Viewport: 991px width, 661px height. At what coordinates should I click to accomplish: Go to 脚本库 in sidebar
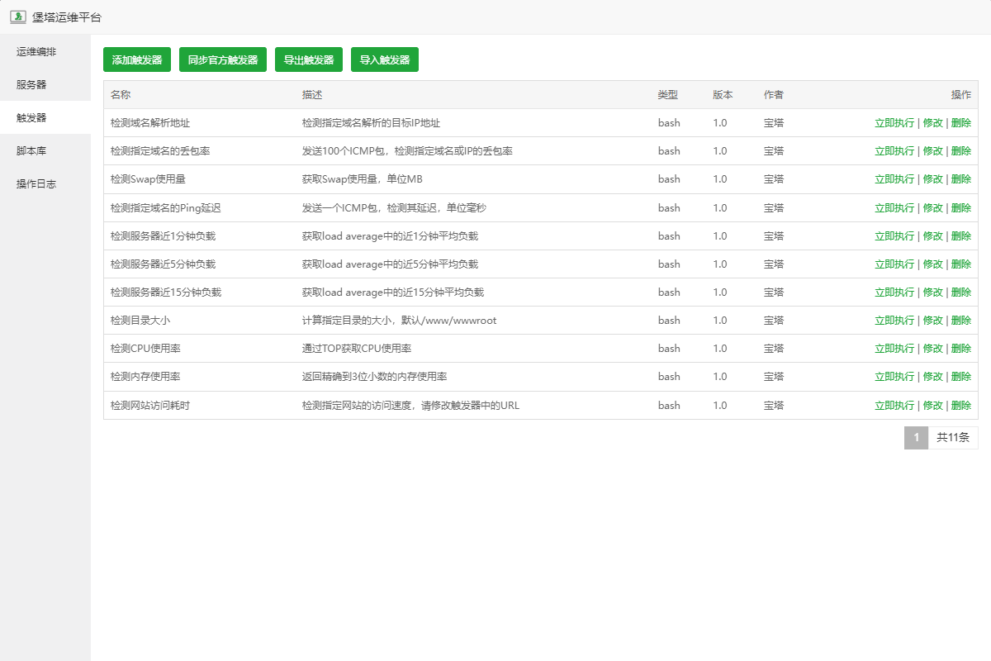tap(31, 151)
